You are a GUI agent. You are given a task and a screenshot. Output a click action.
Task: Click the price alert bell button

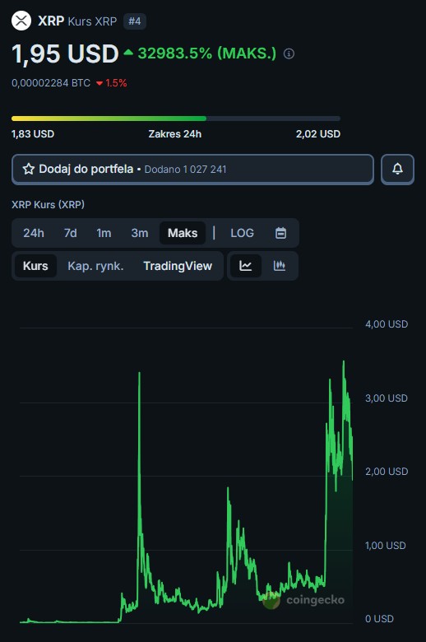point(397,169)
